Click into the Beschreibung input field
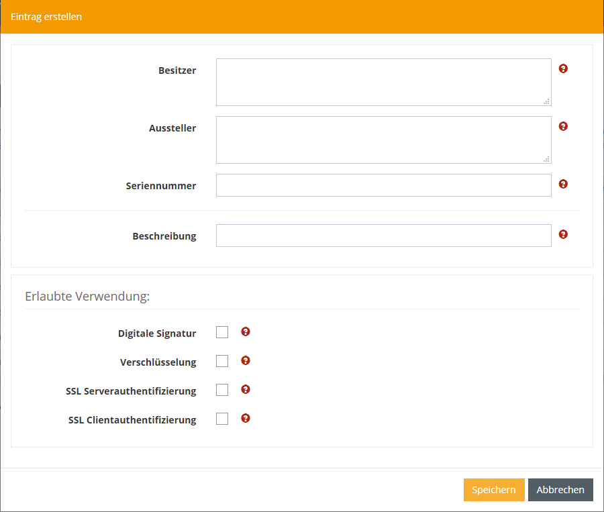The image size is (604, 512). (383, 236)
